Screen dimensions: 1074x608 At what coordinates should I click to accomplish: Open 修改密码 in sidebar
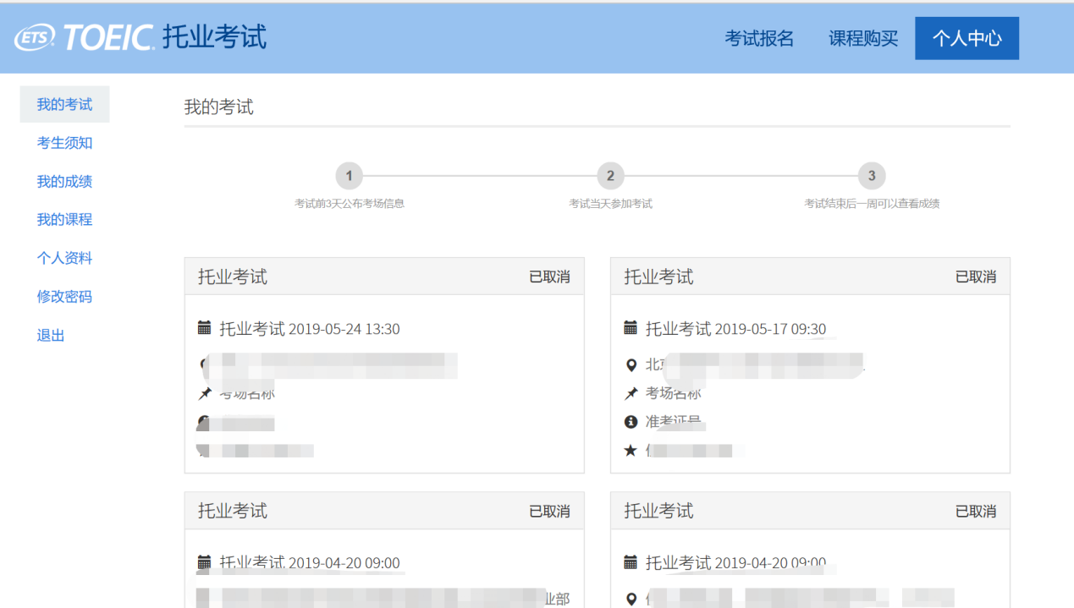(x=64, y=297)
